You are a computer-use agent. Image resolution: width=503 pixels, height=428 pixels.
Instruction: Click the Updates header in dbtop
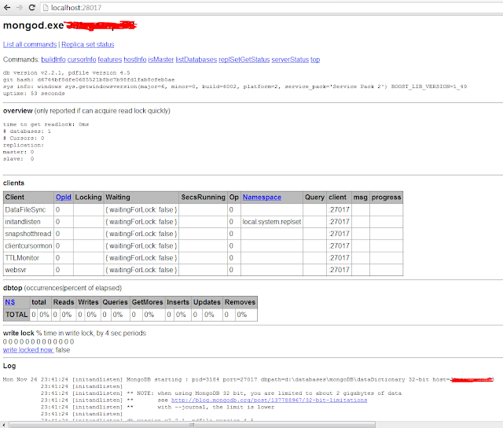tap(207, 302)
